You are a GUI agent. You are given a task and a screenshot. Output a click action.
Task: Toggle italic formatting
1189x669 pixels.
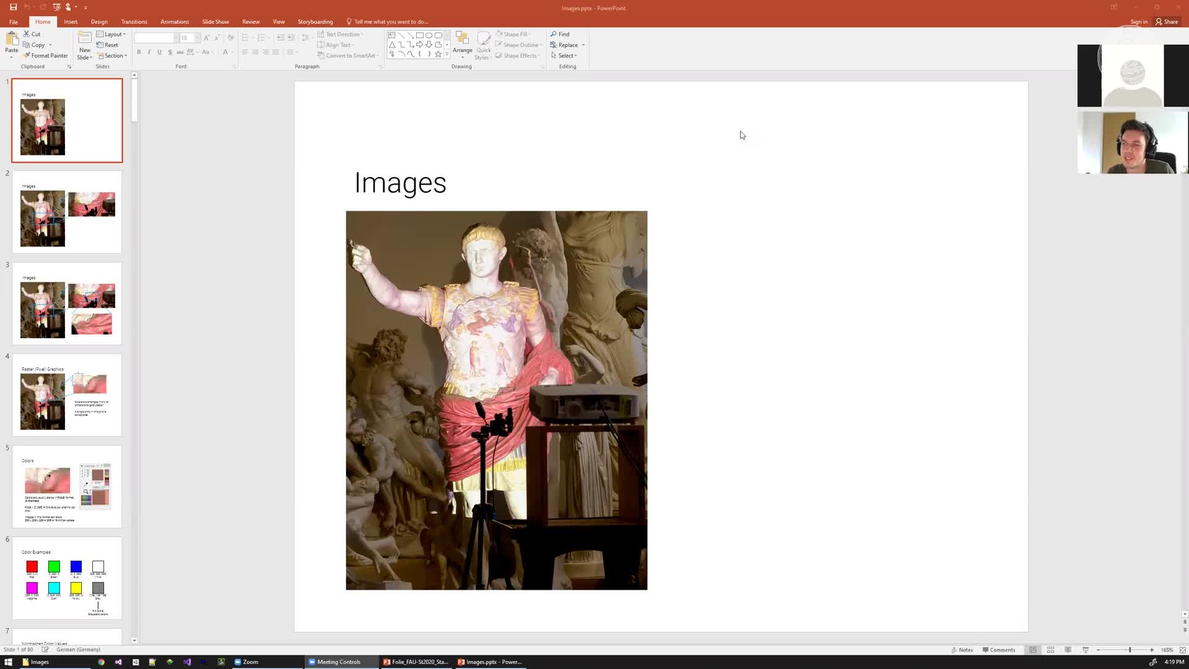coord(149,52)
